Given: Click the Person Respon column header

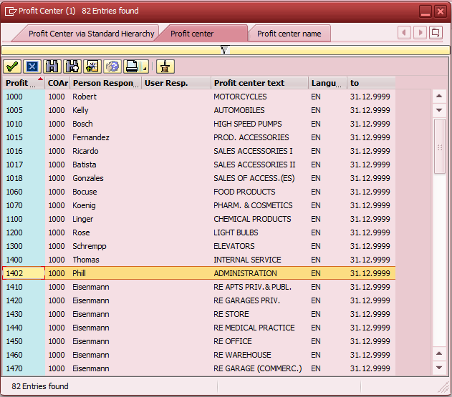Looking at the screenshot, I should coord(105,83).
